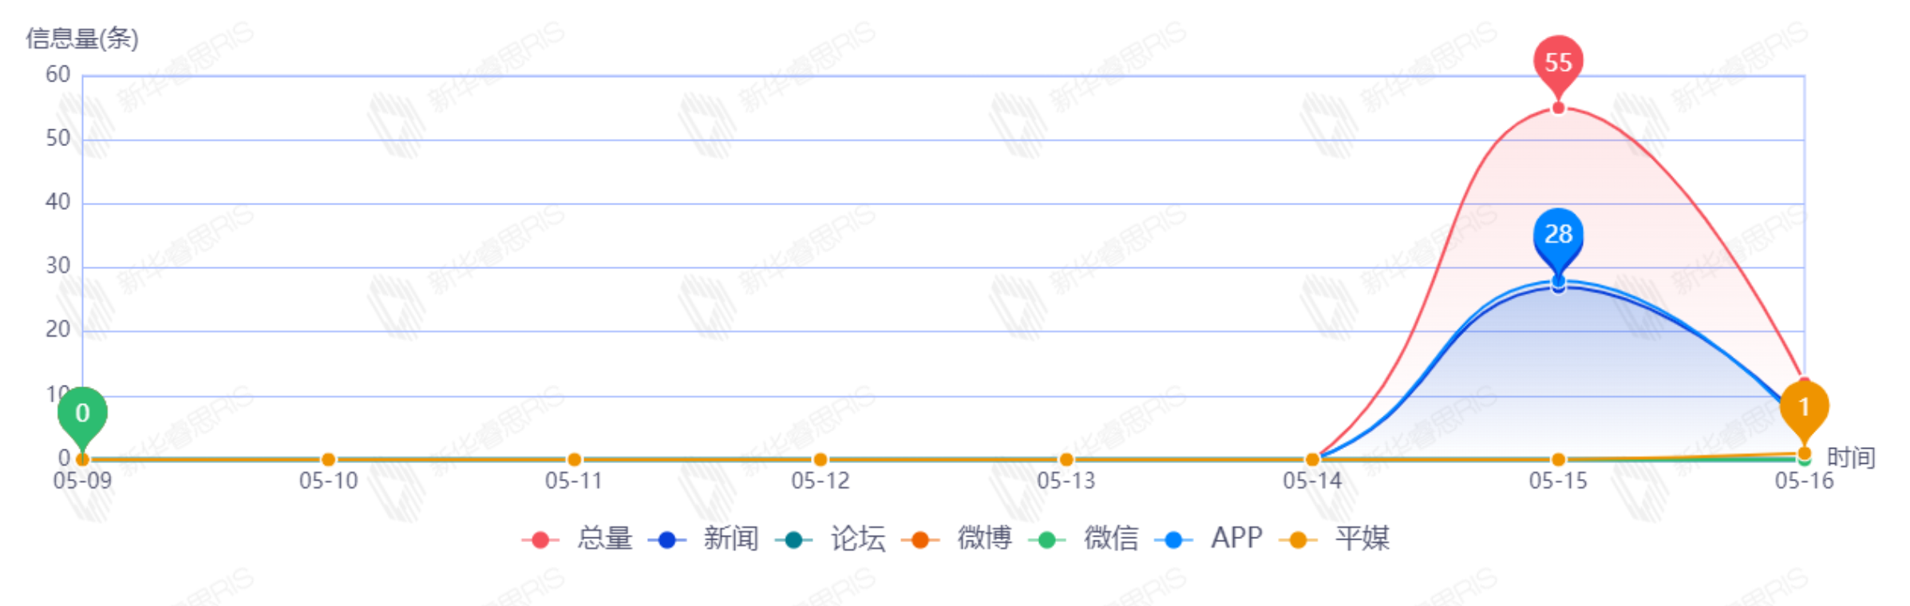Select the 05-10 data point on baseline
Image resolution: width=1910 pixels, height=606 pixels.
pyautogui.click(x=328, y=459)
